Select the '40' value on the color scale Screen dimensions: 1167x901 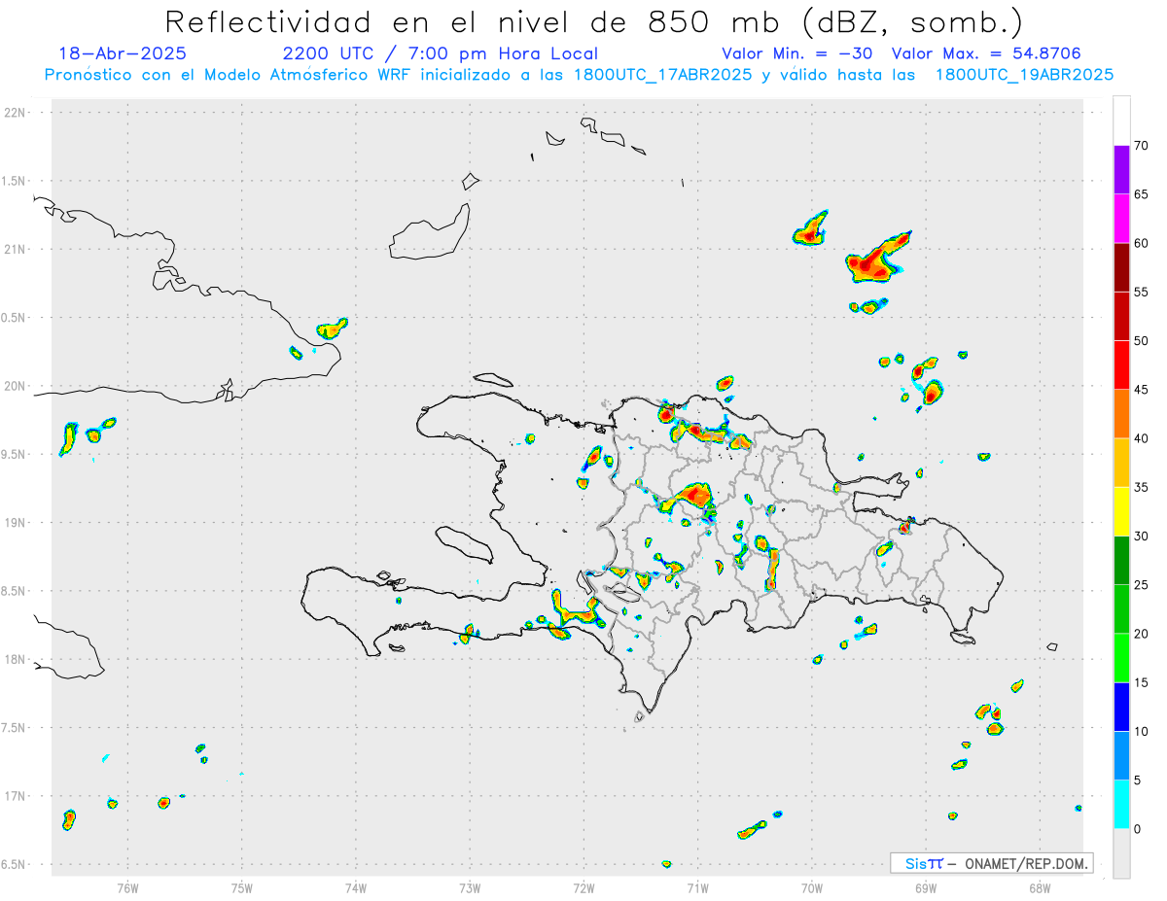[x=1141, y=438]
